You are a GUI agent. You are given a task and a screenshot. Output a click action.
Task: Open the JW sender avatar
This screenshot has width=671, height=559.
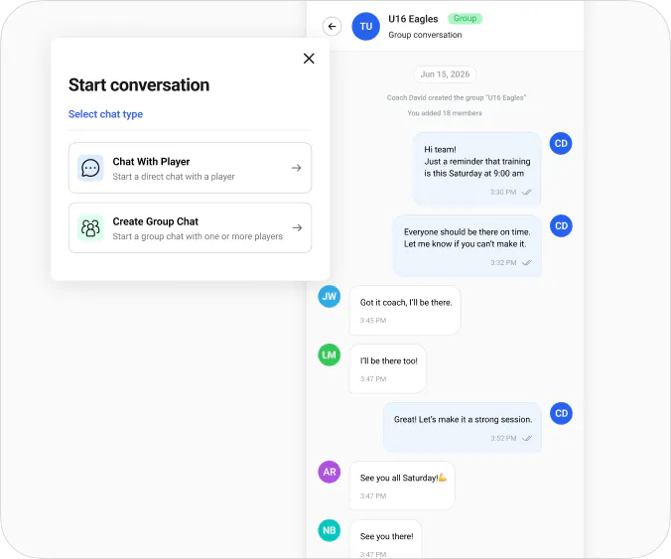[330, 296]
